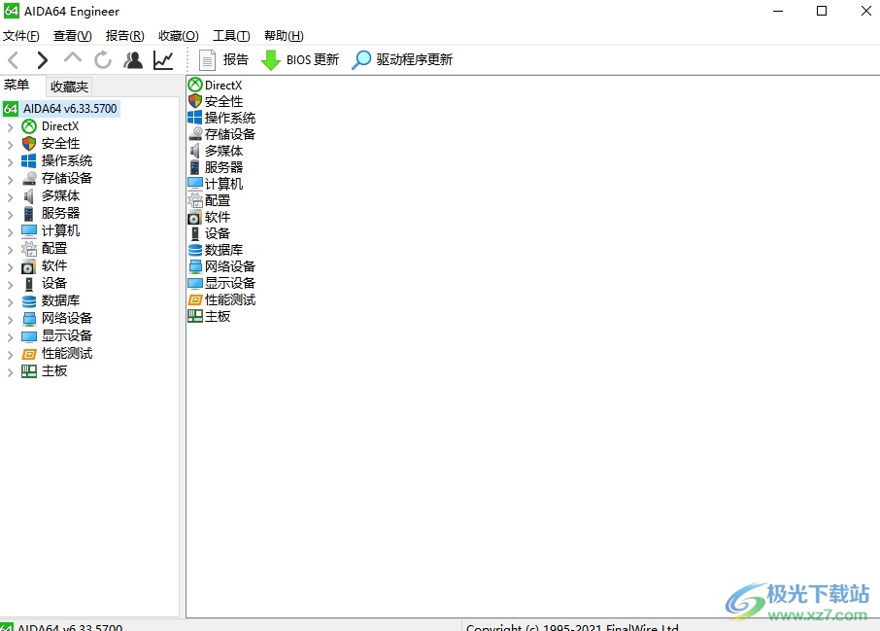
Task: Select 操作系统 text in the right pane list
Action: click(230, 118)
